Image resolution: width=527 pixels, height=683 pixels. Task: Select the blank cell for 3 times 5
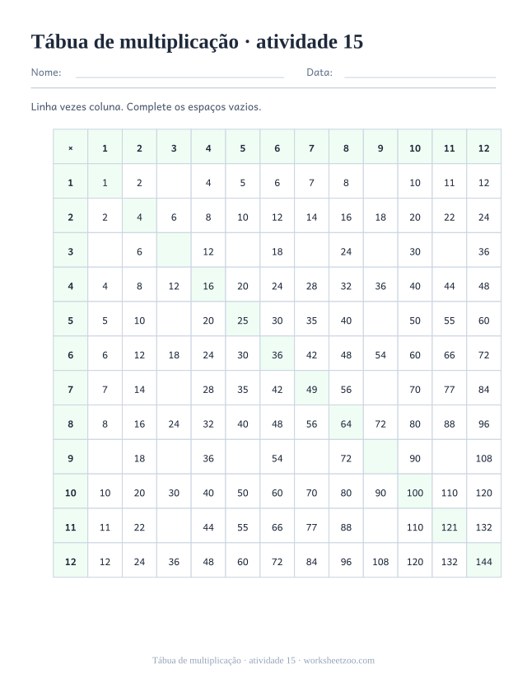243,251
